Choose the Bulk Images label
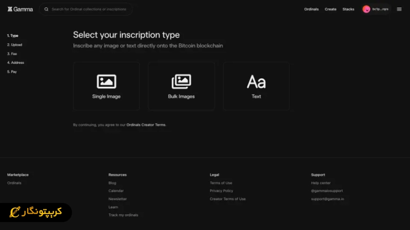410x230 pixels. [181, 96]
